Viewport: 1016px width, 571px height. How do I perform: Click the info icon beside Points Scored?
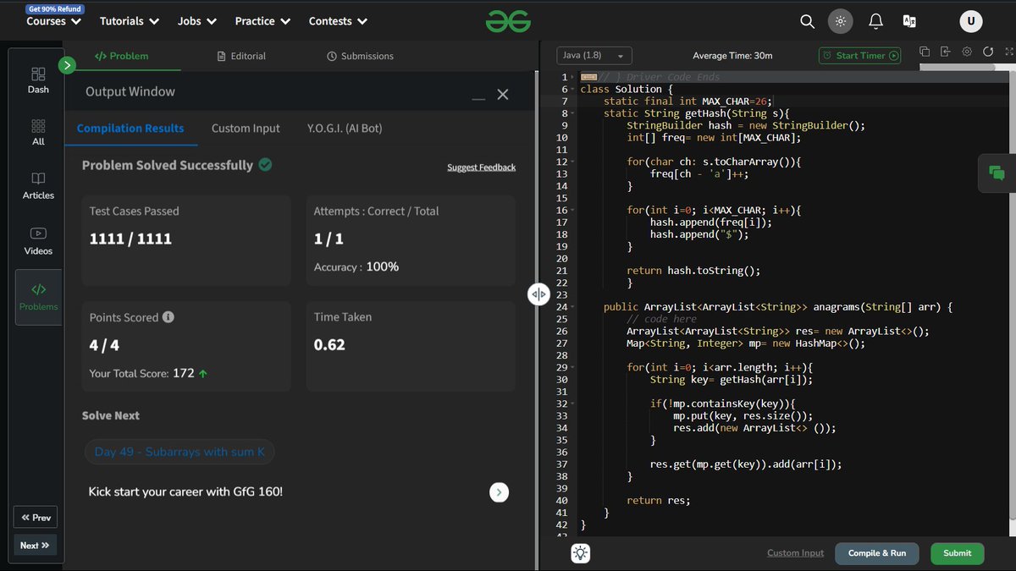coord(168,317)
